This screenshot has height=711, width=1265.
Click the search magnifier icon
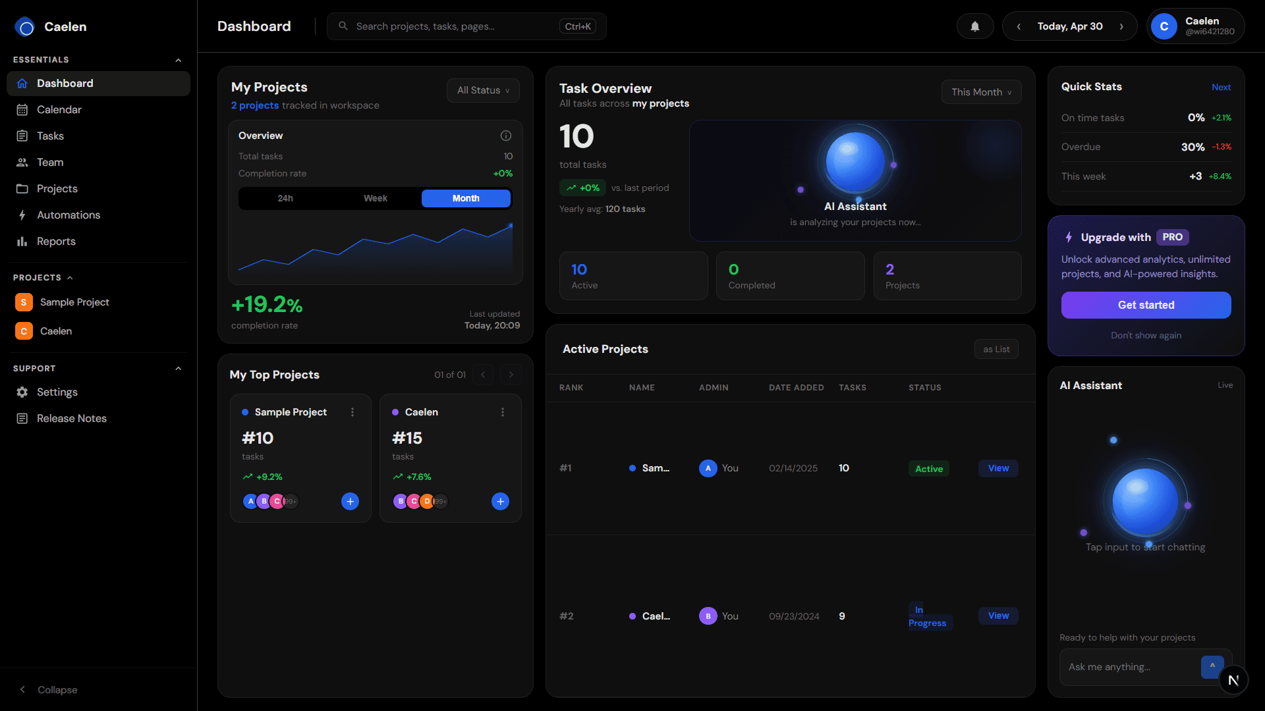[343, 26]
